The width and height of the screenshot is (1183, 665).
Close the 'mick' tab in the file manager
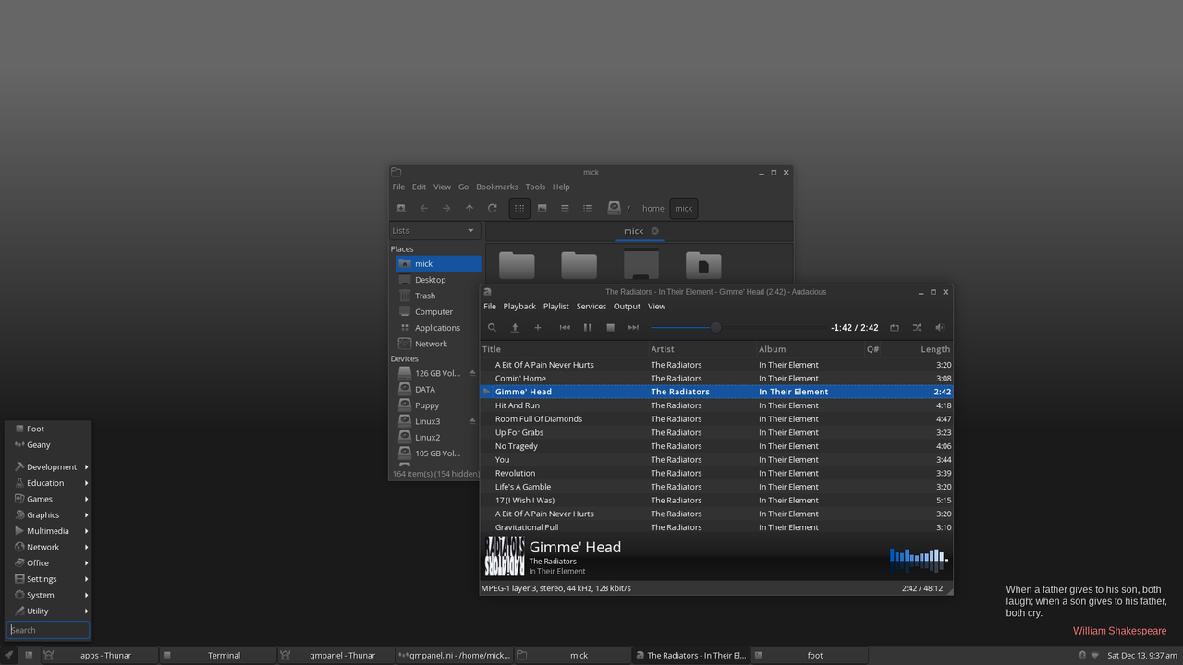click(655, 231)
